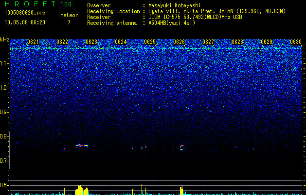This screenshot has width=306, height=195.
Task: Click the A504HB(yagi 4el) antenna text
Action: coord(172,23)
